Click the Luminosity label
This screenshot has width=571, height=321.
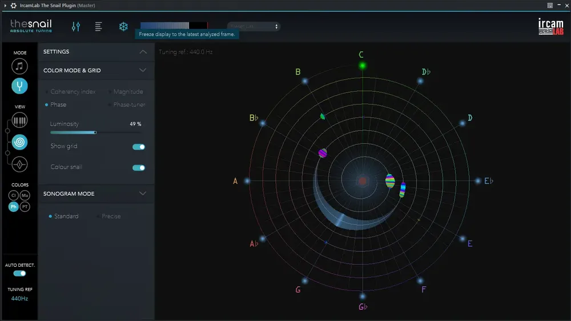[x=64, y=124]
